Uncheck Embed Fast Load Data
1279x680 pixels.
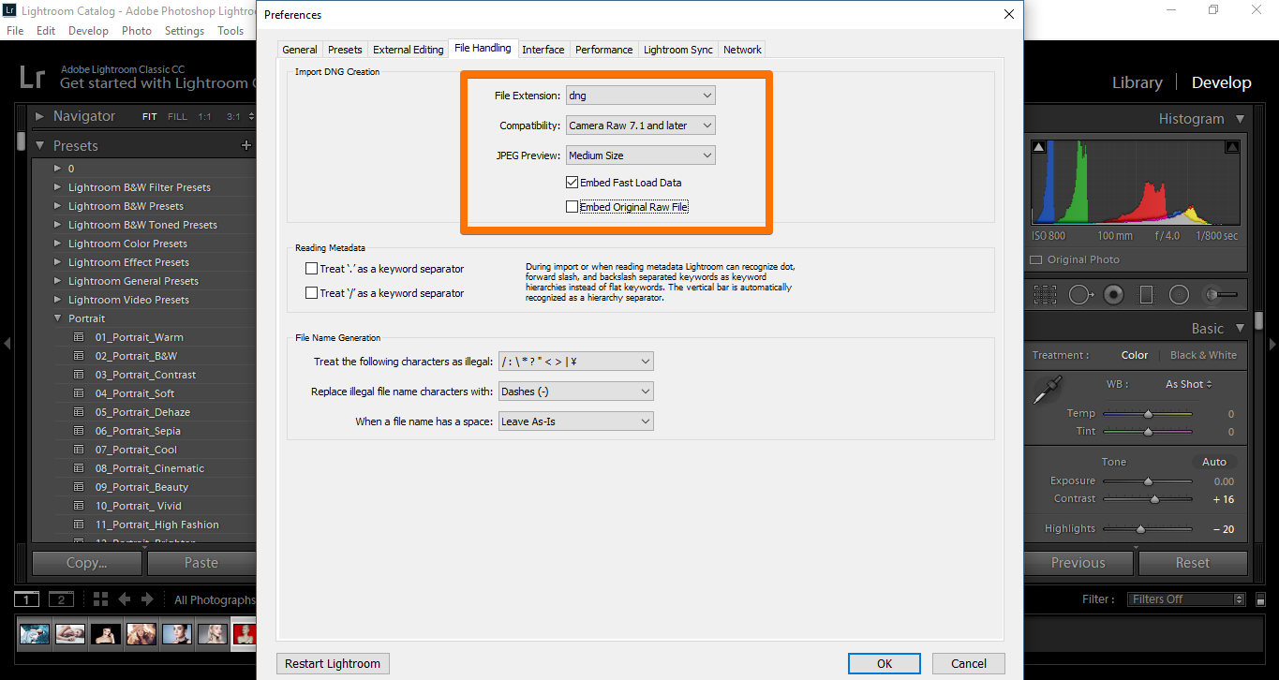tap(573, 182)
